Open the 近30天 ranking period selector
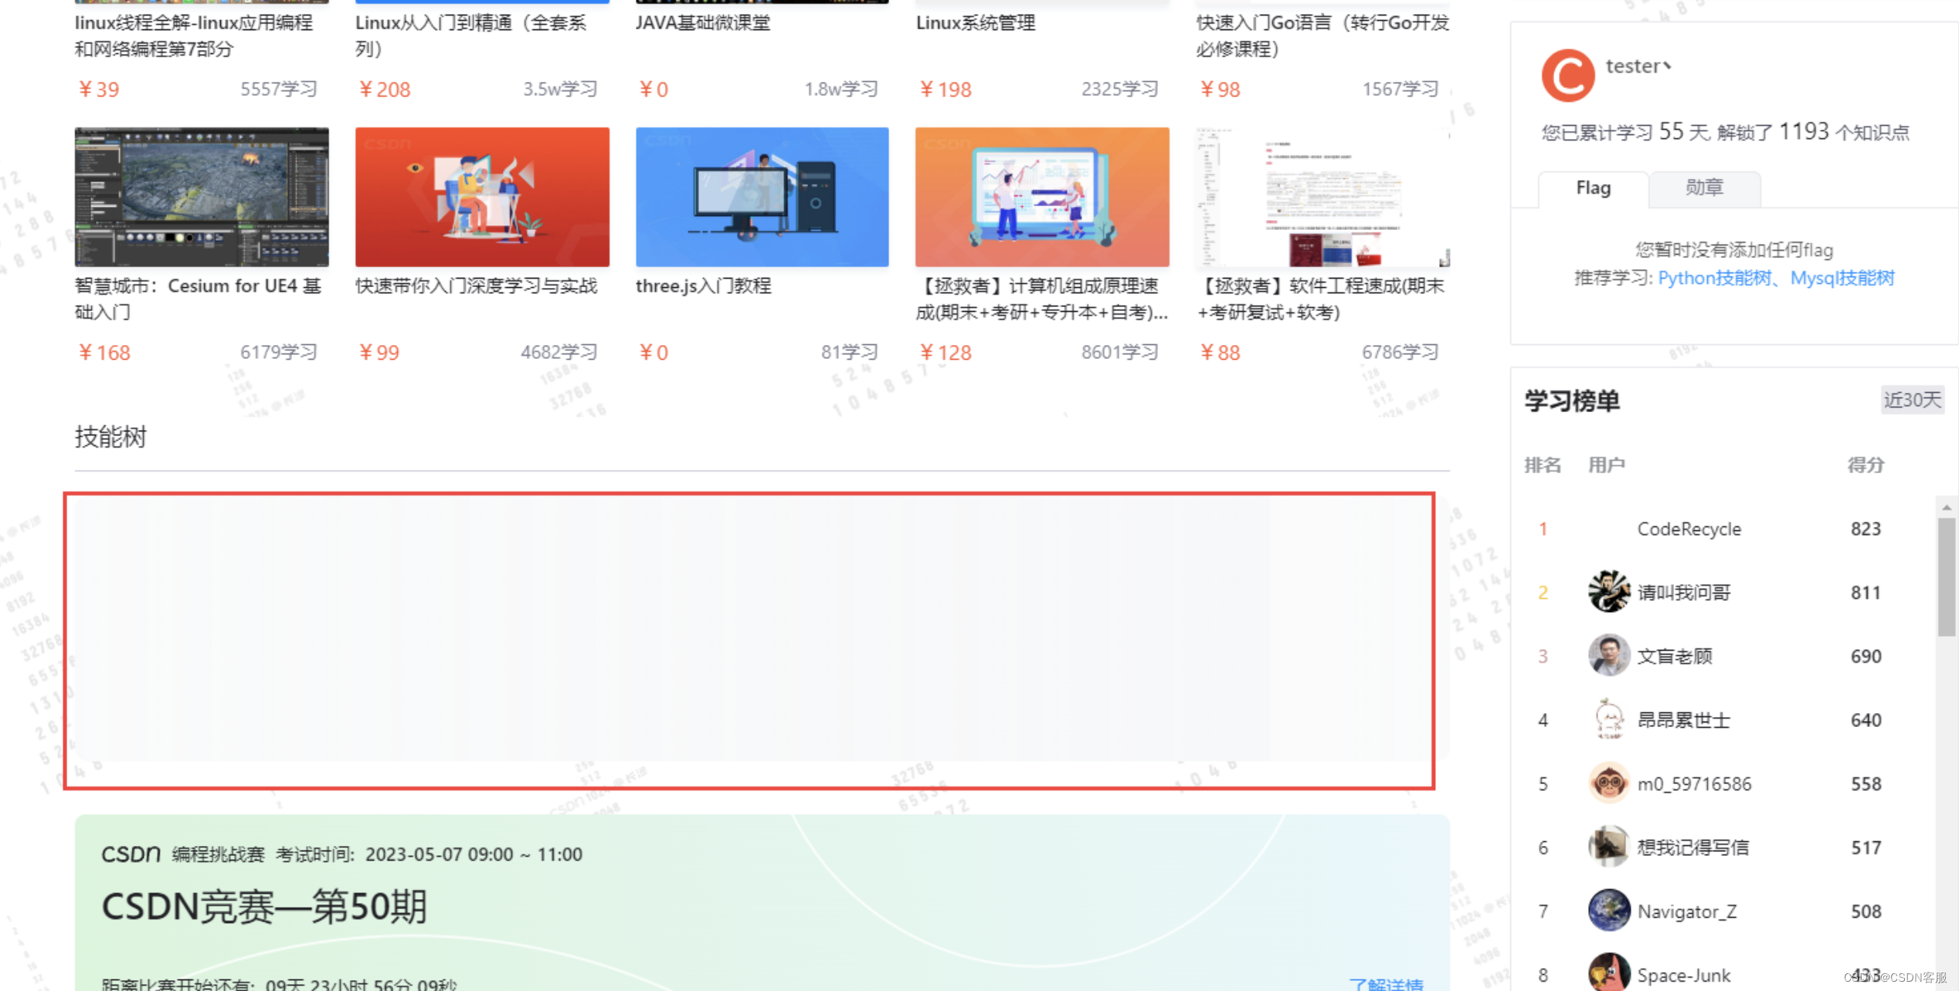The width and height of the screenshot is (1959, 991). coord(1911,400)
